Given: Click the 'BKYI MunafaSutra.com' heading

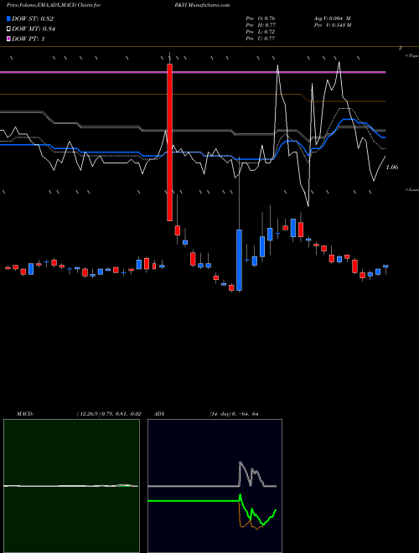Looking at the screenshot, I should [204, 5].
